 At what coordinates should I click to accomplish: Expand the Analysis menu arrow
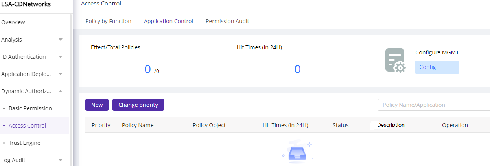click(x=61, y=40)
